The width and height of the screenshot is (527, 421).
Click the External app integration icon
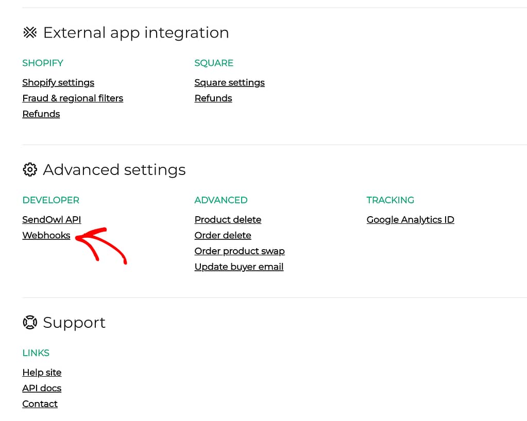click(30, 33)
